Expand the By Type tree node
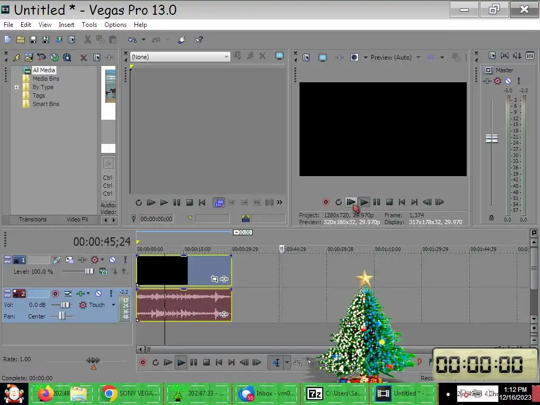 (16, 87)
